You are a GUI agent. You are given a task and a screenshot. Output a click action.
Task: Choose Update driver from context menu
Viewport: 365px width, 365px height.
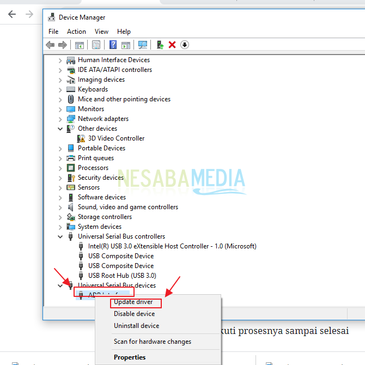[x=133, y=302]
